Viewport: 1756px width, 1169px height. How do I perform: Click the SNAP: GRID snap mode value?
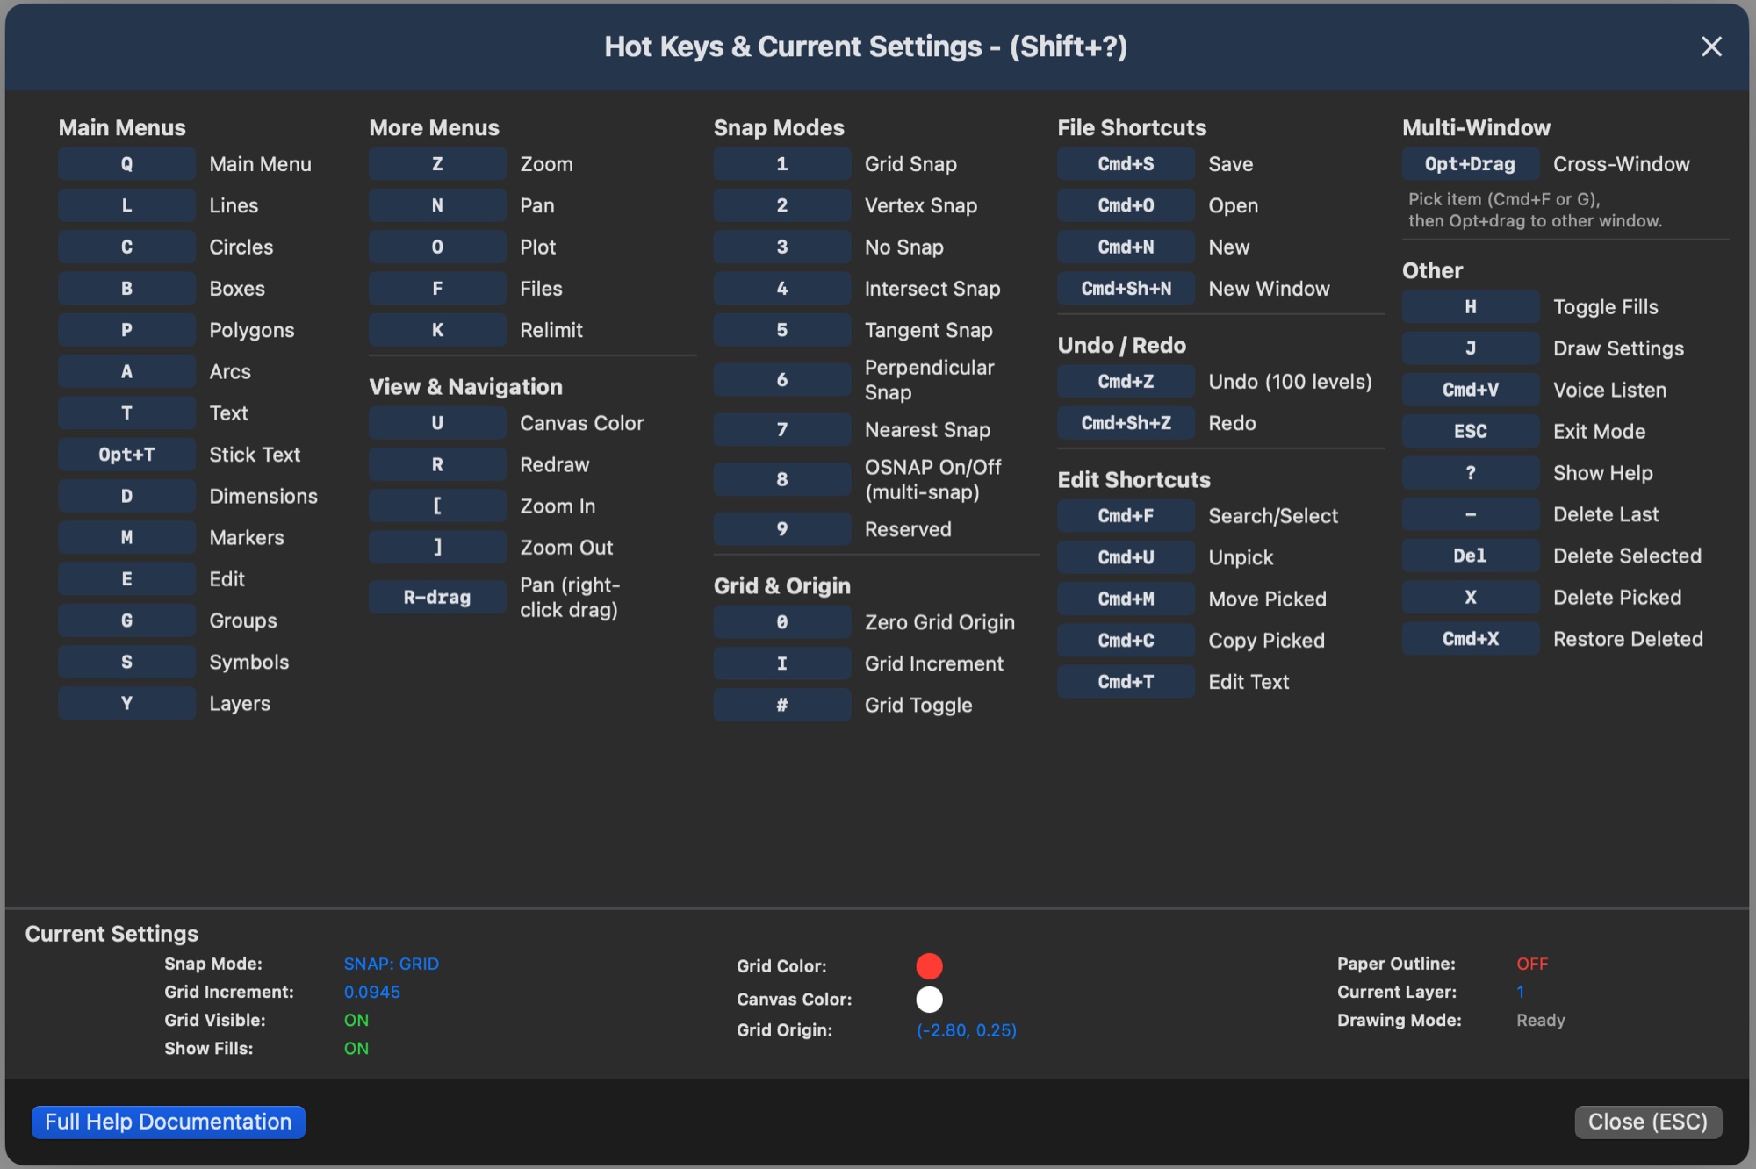pyautogui.click(x=392, y=964)
